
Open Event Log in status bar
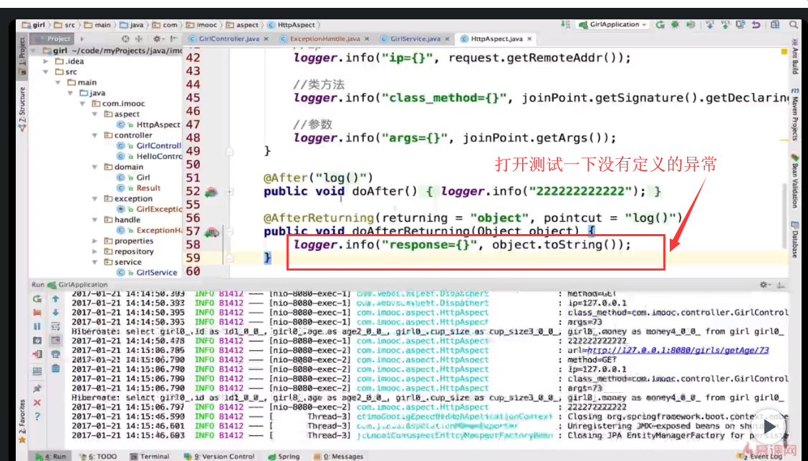coord(761,457)
